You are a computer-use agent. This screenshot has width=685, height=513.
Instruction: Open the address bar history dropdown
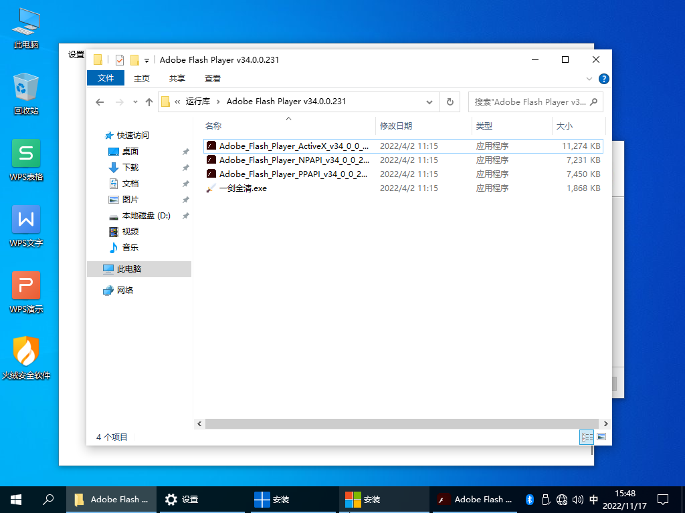tap(429, 102)
